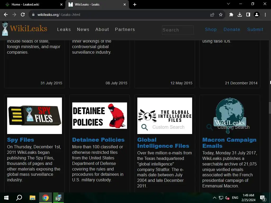This screenshot has width=271, height=203.
Task: Click the ENG language indicator
Action: pos(235,198)
